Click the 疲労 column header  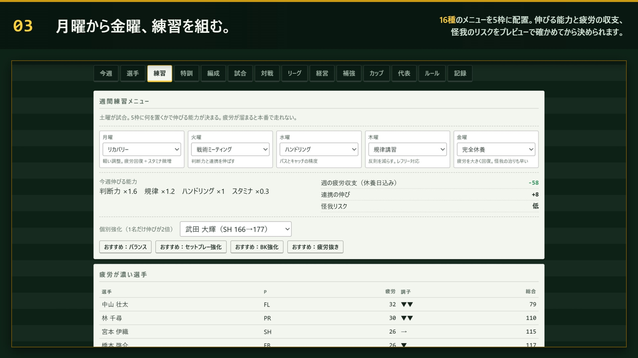click(x=390, y=291)
